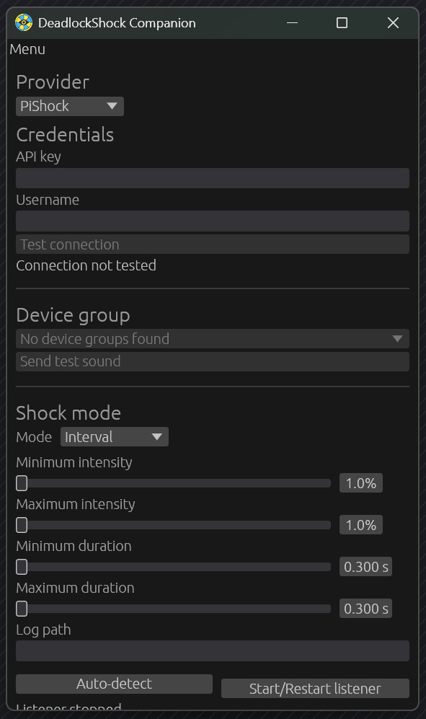Click the DeadlockShock Companion app icon

pyautogui.click(x=23, y=22)
